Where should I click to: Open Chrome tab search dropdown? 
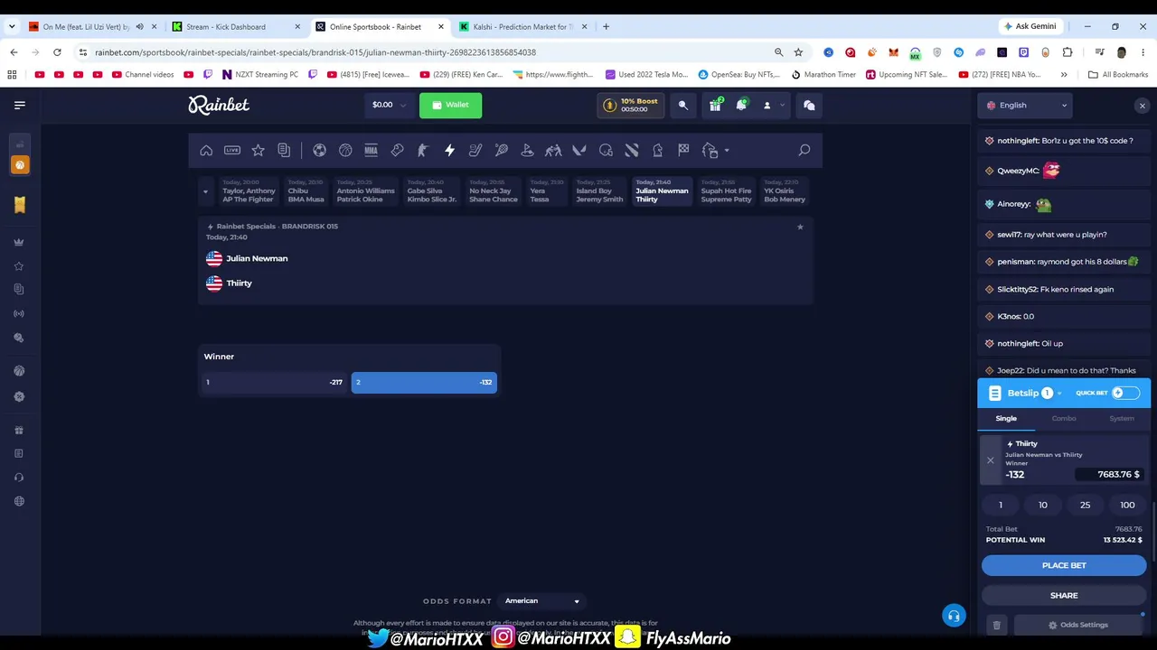pos(12,27)
